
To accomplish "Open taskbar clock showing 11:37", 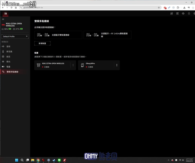I will (x=189, y=160).
